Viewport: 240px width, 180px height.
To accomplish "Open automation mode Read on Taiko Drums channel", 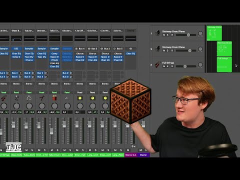I will pos(54,92).
